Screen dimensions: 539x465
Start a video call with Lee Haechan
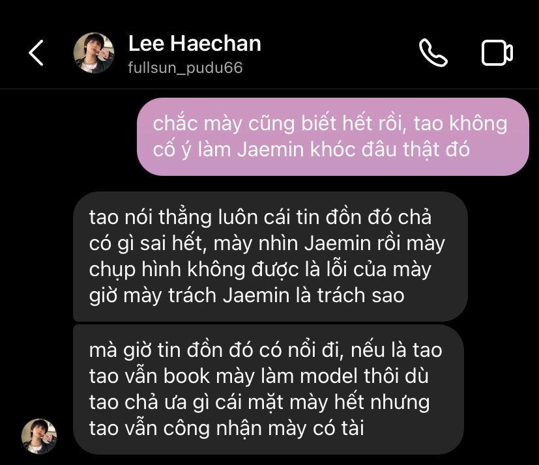(x=497, y=53)
